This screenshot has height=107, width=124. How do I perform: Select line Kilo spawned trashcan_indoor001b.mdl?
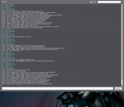(x=29, y=72)
